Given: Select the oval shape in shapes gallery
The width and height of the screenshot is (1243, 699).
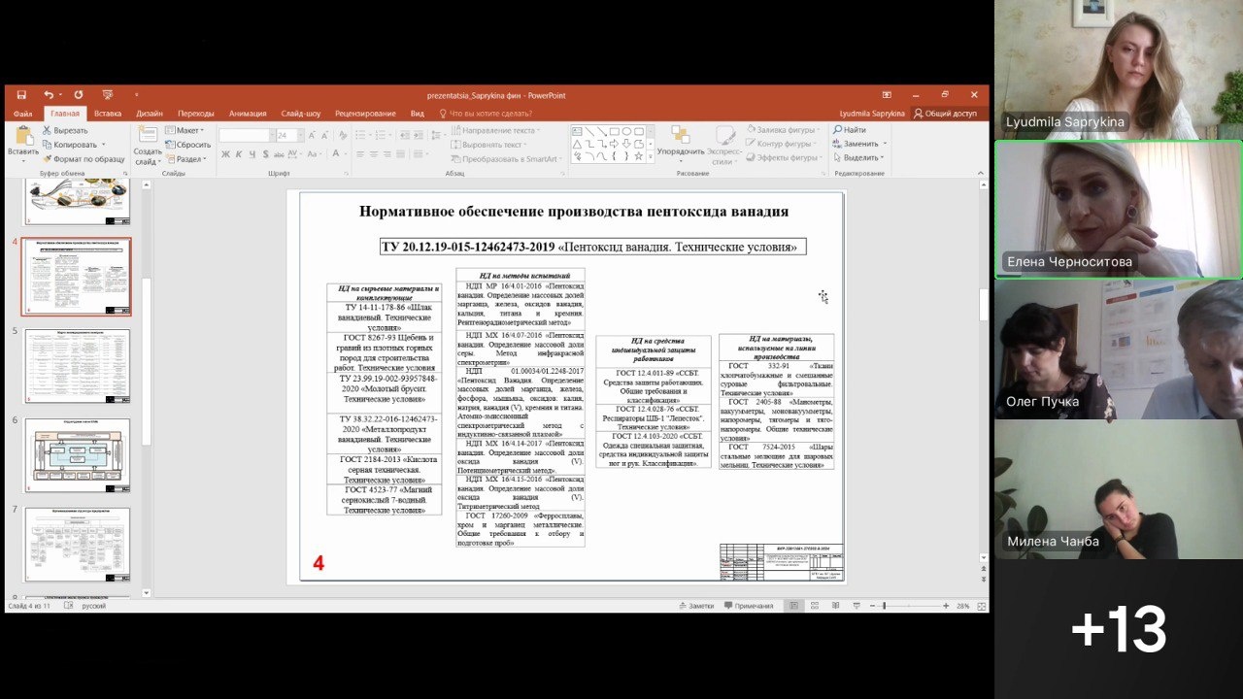Looking at the screenshot, I should [626, 131].
